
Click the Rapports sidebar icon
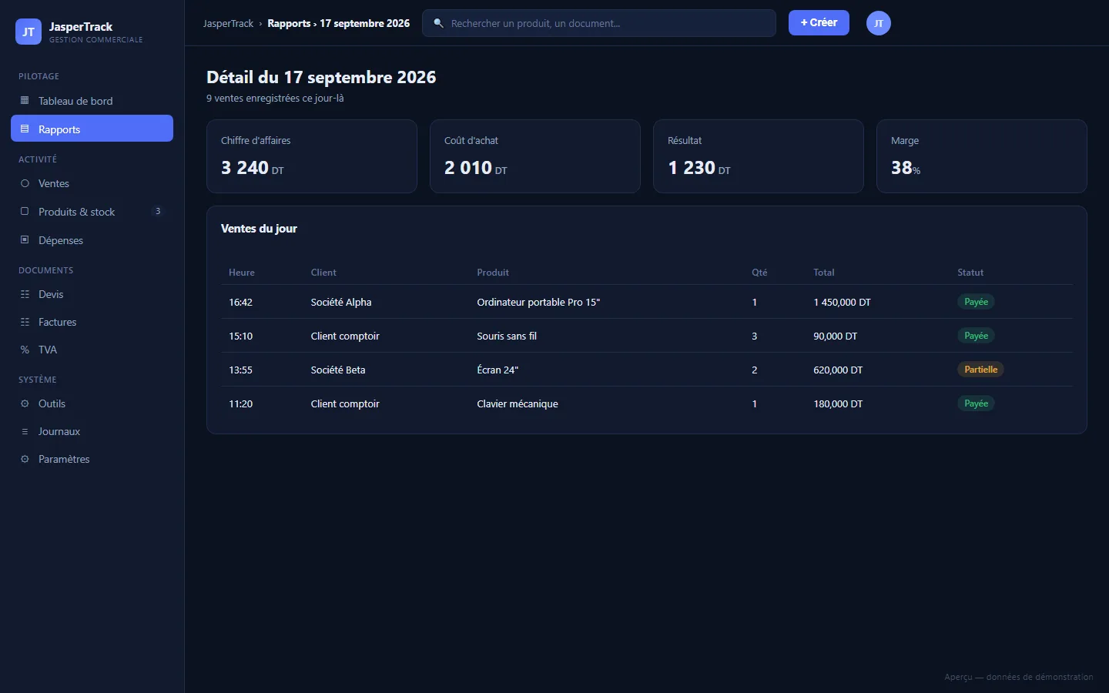pyautogui.click(x=25, y=129)
